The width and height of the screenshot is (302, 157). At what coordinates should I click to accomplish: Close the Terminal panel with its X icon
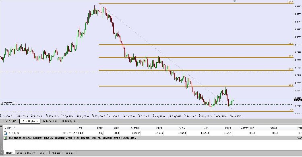[1, 126]
